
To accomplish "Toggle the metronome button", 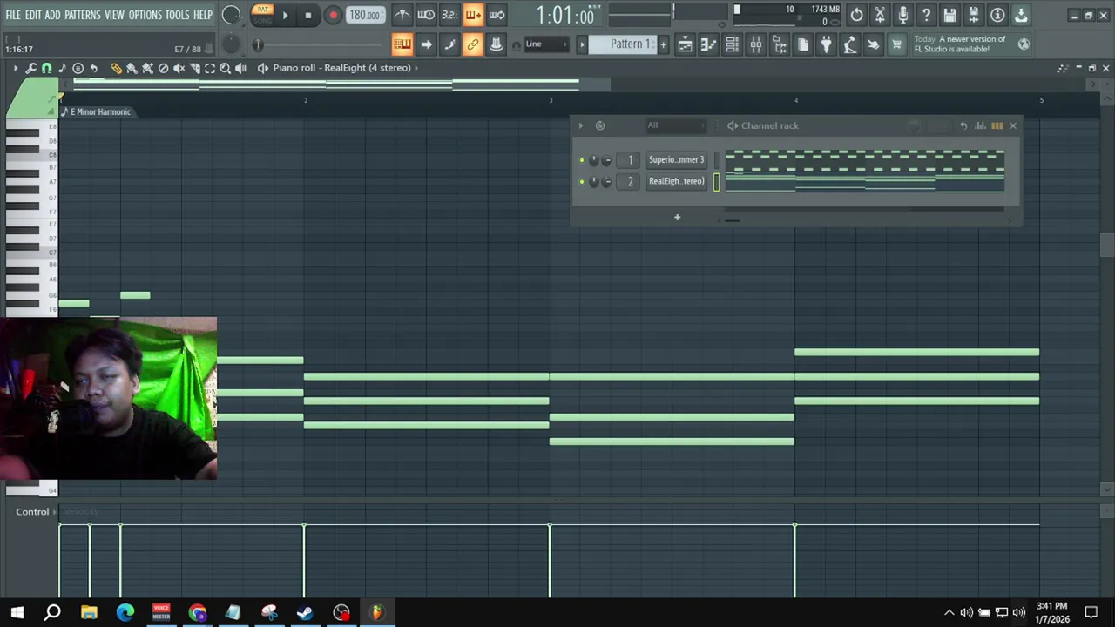I will pos(402,15).
